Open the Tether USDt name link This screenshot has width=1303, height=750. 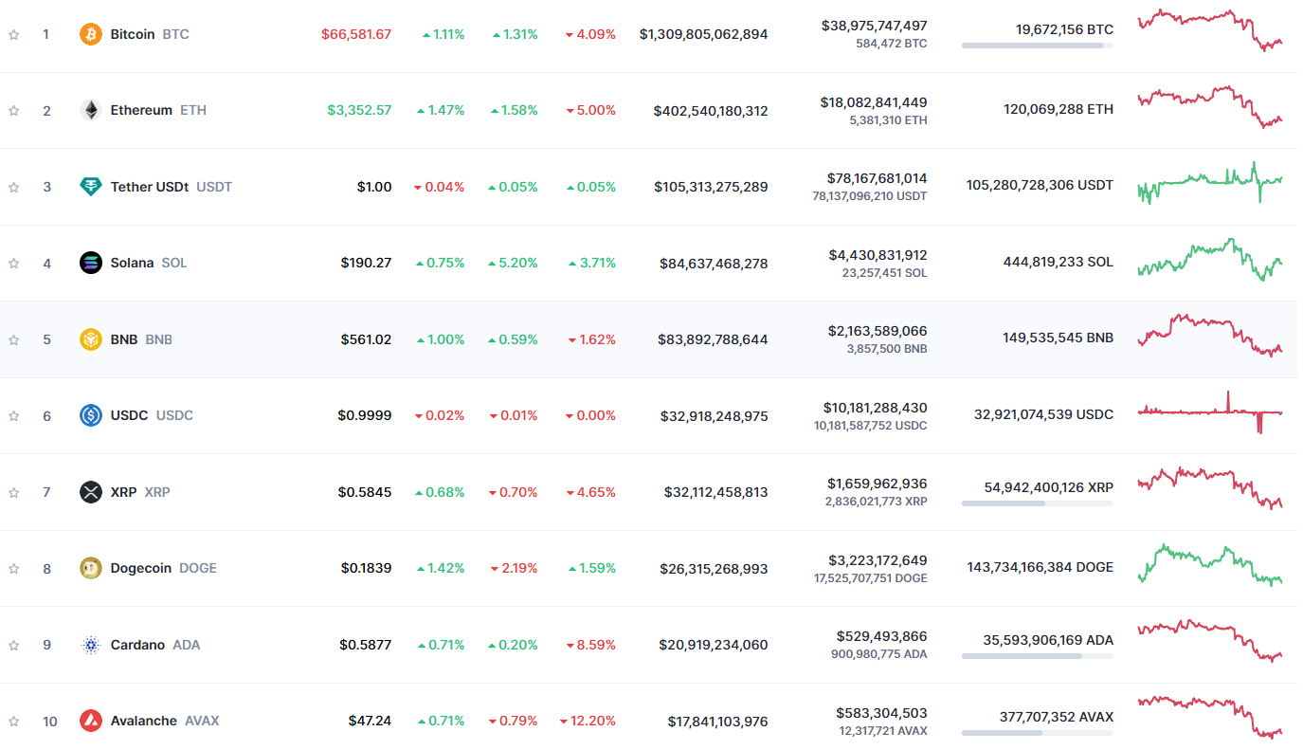coord(150,187)
